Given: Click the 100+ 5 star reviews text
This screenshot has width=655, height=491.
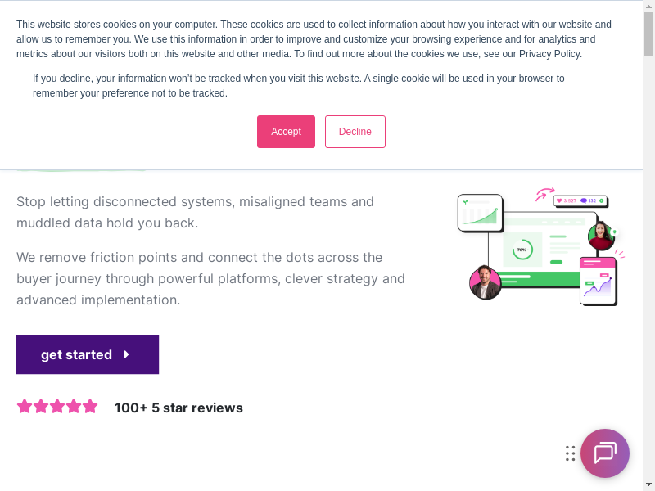Looking at the screenshot, I should [x=178, y=408].
